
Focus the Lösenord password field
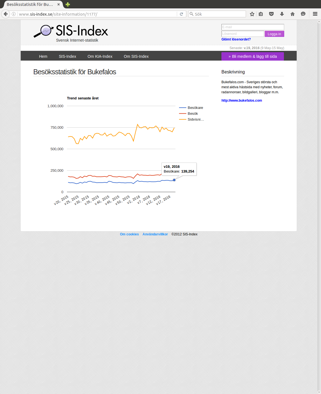point(243,34)
